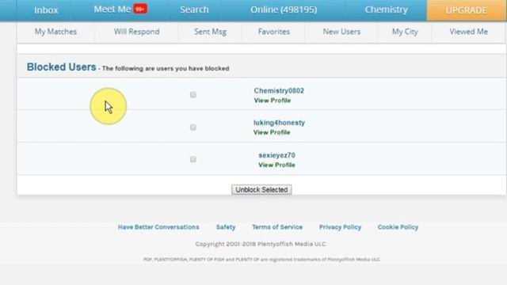Open the Chemistry tab
The width and height of the screenshot is (507, 285).
386,9
